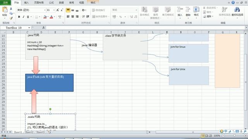Screen dimensions: 248x139
Task: Switch to the Data ribbon tab
Action: (61, 3)
